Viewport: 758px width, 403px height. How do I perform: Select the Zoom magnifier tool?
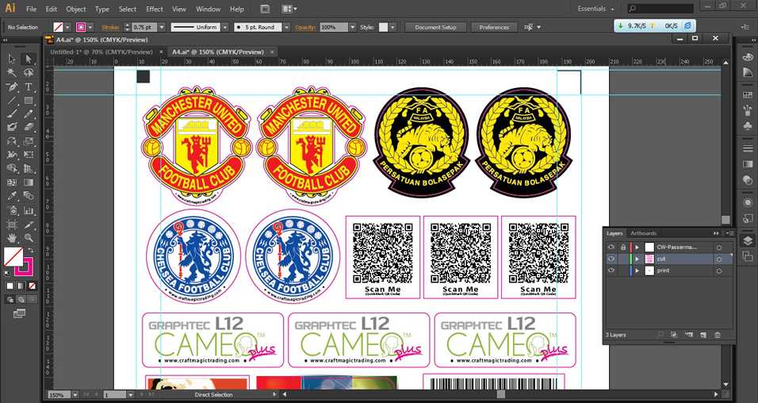point(29,238)
